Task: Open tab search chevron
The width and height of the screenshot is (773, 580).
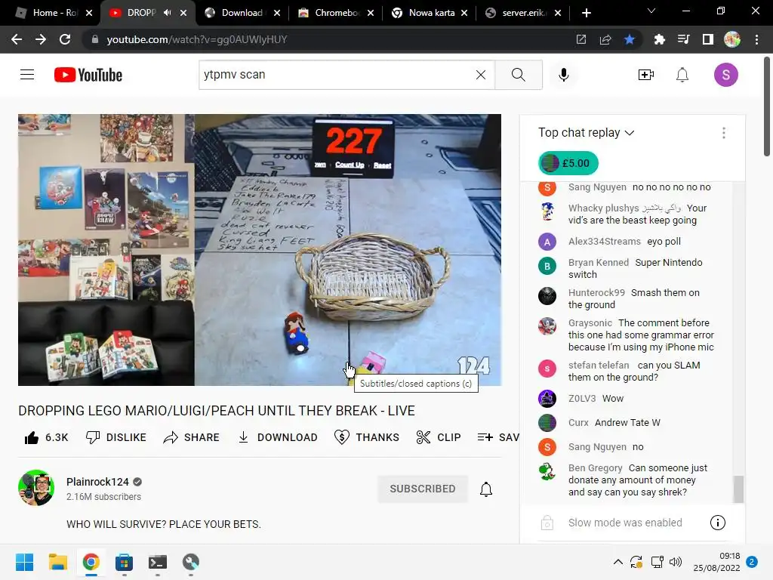Action: (651, 11)
